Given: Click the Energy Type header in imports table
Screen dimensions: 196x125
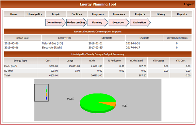Looking at the screenshot, I should pos(65,38).
